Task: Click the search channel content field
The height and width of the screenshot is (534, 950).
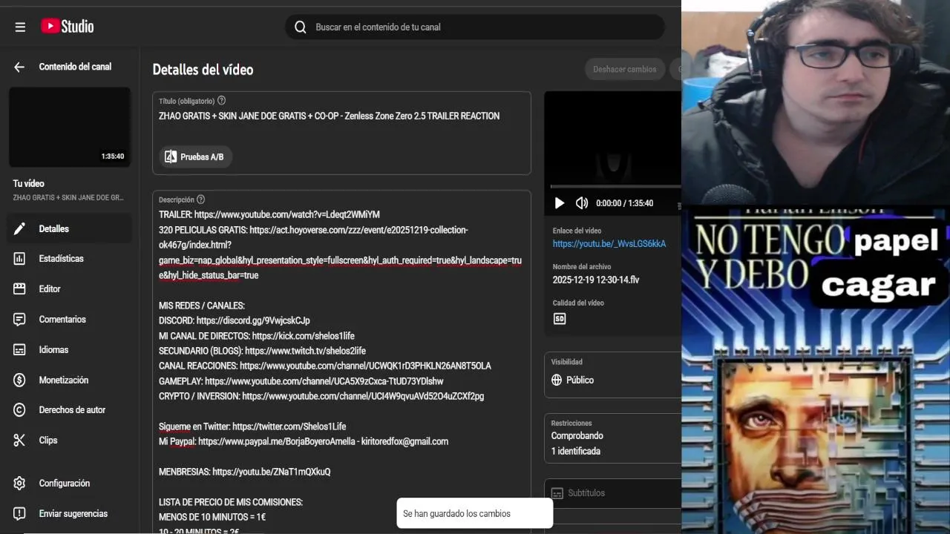Action: (x=475, y=27)
